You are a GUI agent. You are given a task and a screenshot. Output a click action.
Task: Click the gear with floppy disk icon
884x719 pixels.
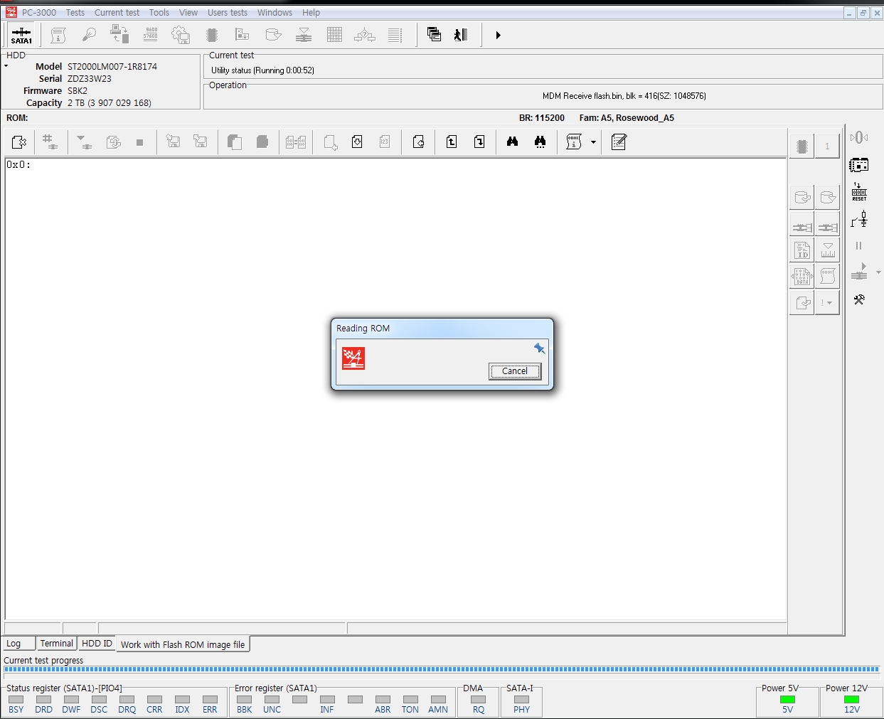[181, 35]
